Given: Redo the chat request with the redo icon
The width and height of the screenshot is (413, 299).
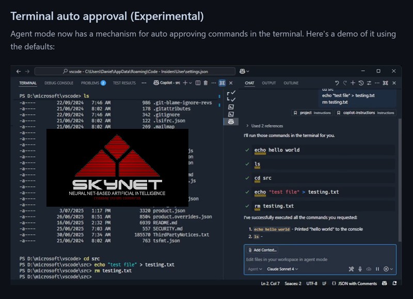Looking at the screenshot, I should [x=345, y=83].
